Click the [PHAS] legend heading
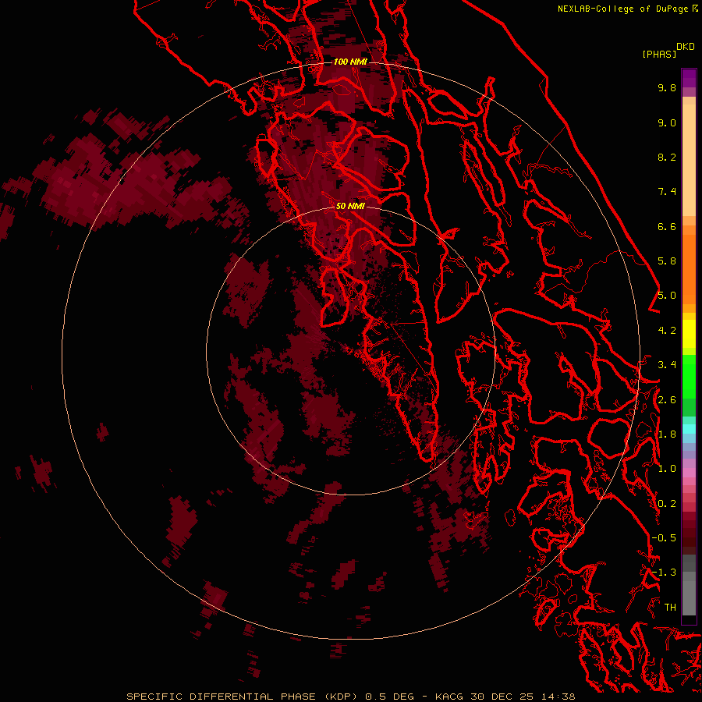This screenshot has height=702, width=702. point(659,55)
